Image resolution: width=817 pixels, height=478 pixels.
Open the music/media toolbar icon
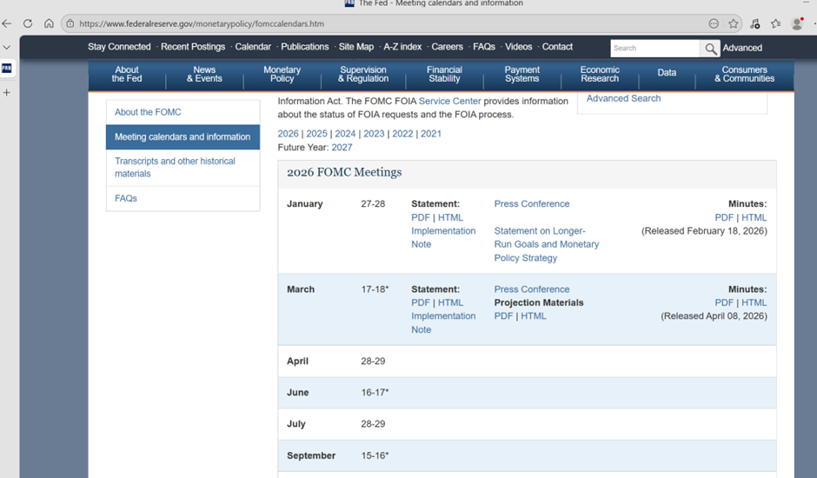[x=755, y=23]
